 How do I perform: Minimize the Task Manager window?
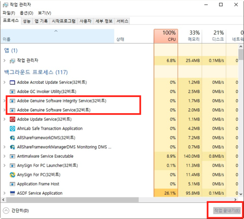[x=206, y=5]
